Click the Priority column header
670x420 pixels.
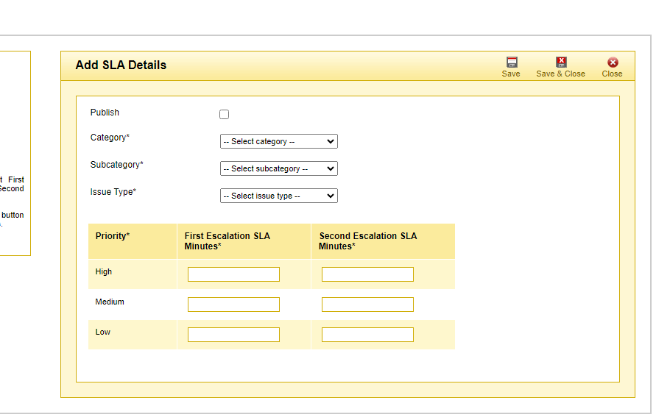click(113, 236)
